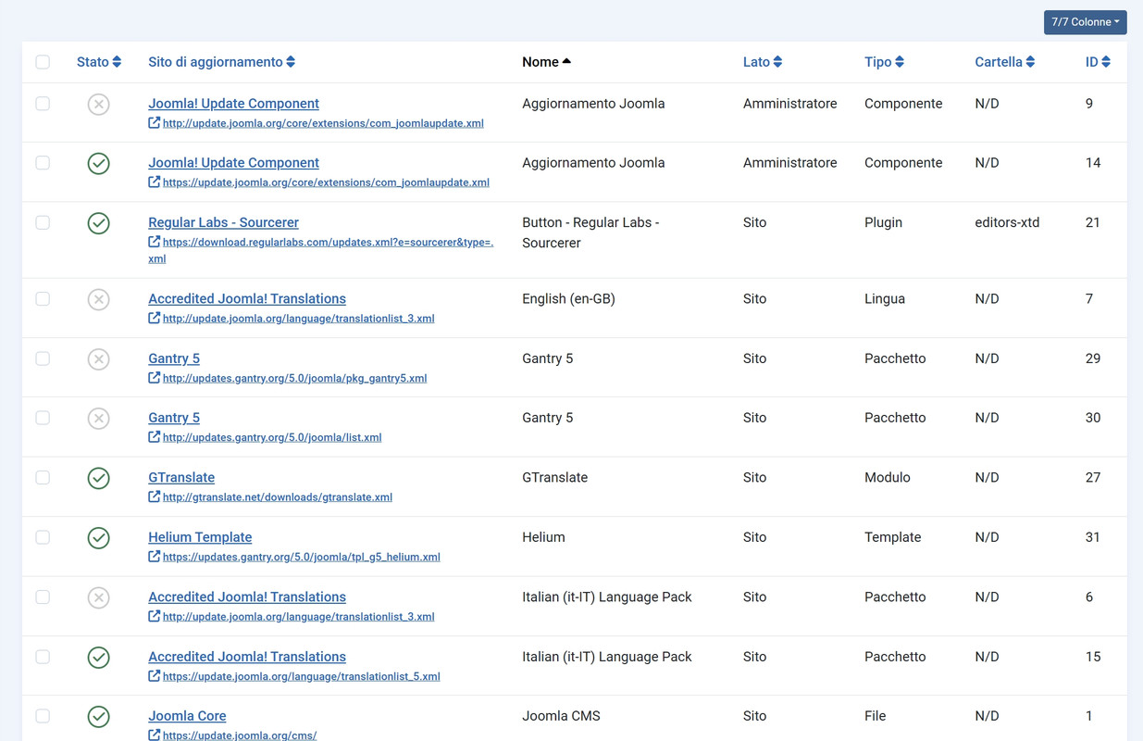Toggle status icon for Gantry 5 ID 29

click(99, 359)
